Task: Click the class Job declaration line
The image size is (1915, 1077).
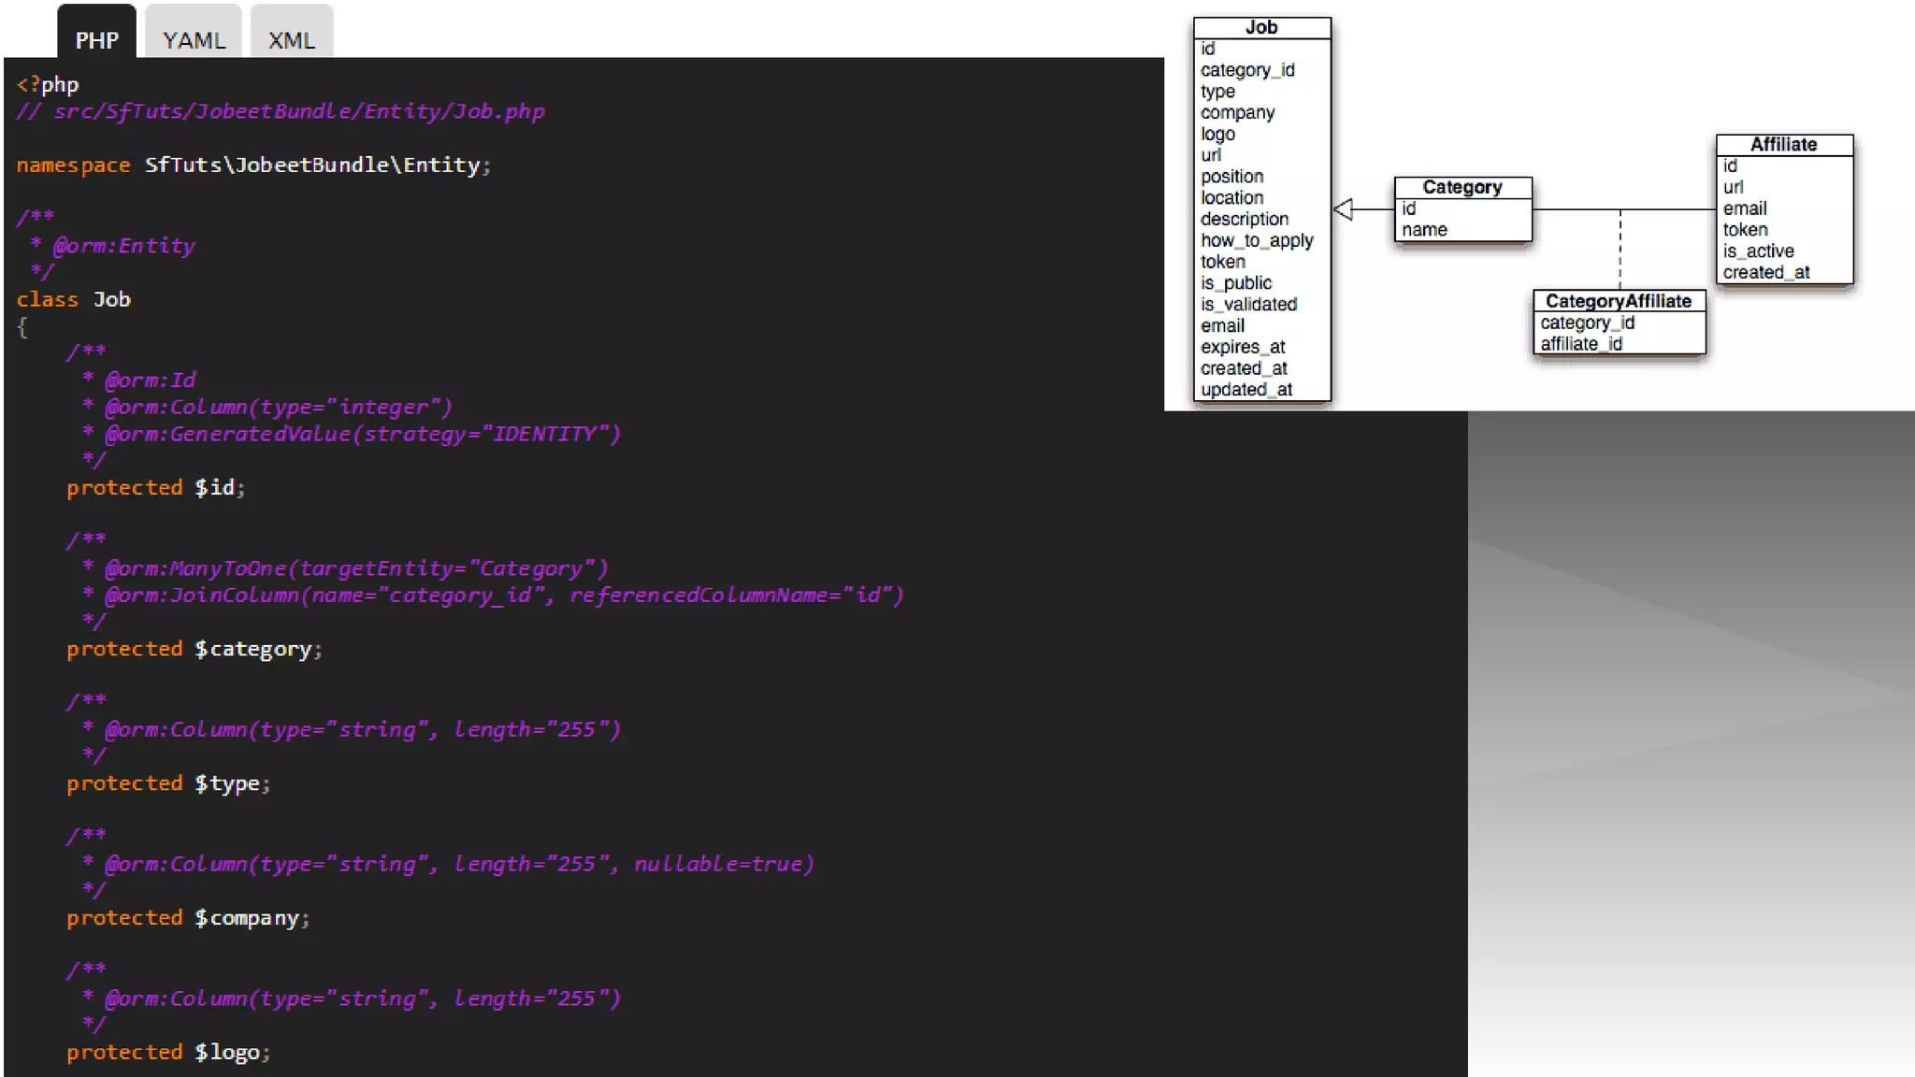Action: click(x=74, y=300)
